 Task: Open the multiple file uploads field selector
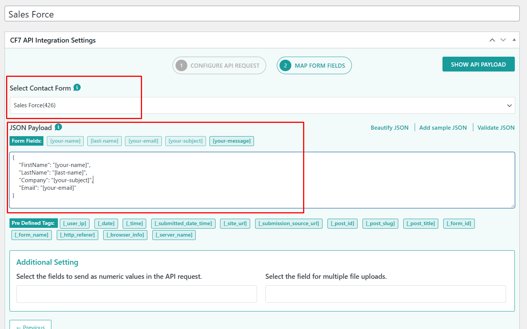coord(385,294)
